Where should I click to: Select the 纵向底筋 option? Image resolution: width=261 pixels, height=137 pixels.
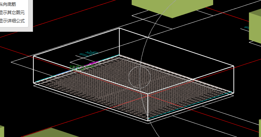8,4
